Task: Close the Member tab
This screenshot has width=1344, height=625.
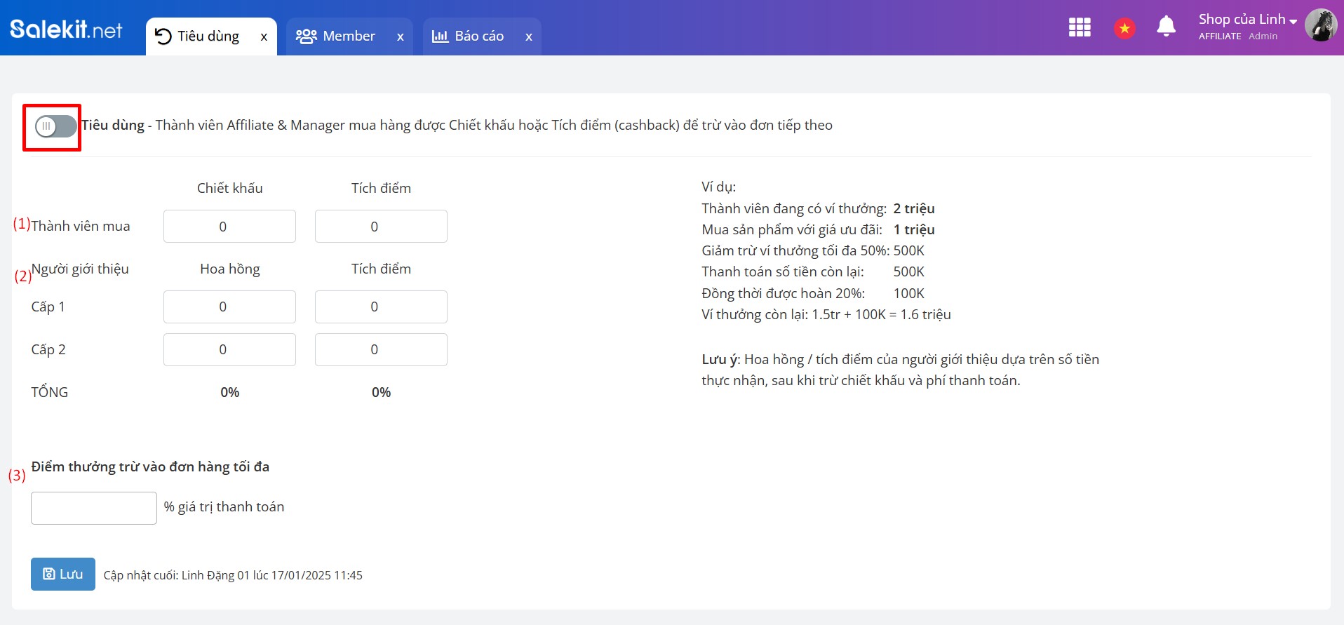Action: [401, 37]
